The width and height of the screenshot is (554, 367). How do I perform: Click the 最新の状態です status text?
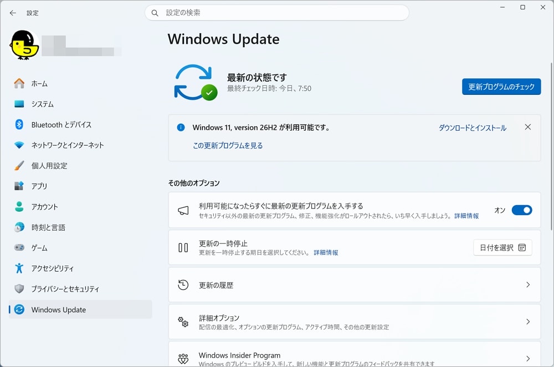[257, 78]
